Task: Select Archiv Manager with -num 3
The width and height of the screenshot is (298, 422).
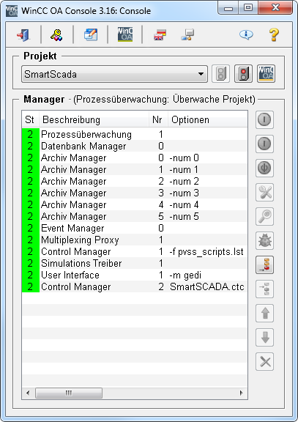Action: [135, 193]
